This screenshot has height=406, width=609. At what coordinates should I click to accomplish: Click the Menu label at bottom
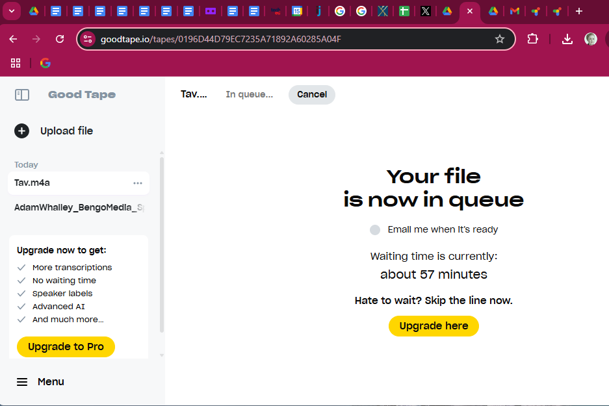[51, 382]
